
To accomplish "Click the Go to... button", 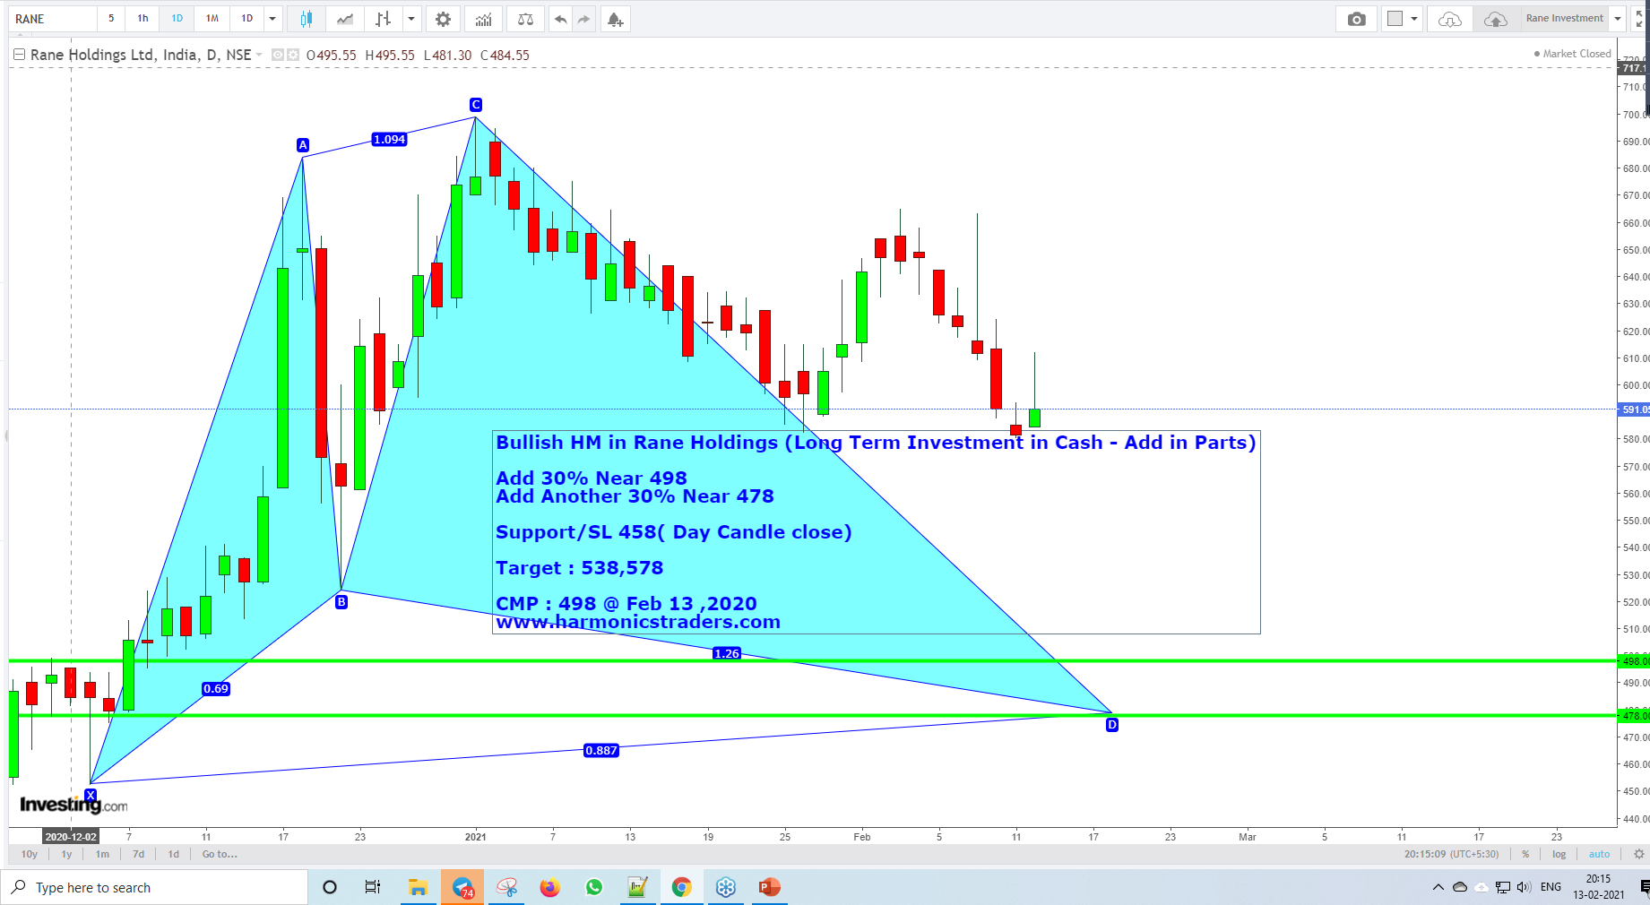I will pyautogui.click(x=220, y=854).
